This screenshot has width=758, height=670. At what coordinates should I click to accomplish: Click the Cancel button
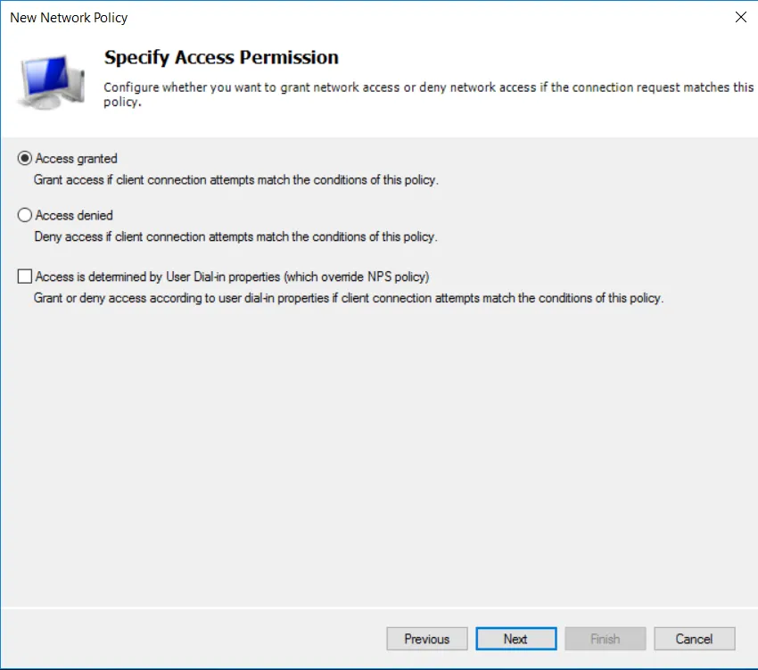pyautogui.click(x=694, y=639)
